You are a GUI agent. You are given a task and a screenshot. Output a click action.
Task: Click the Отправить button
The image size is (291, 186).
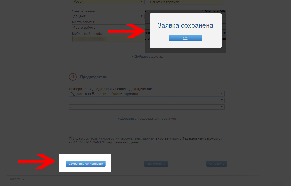tap(217, 164)
